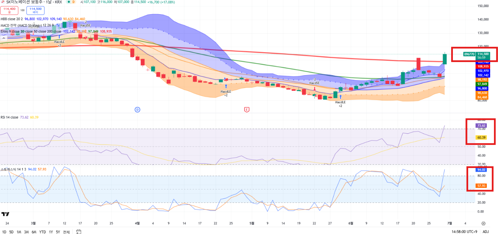The height and width of the screenshot is (234, 498).
Task: Select the EMAs 9 close indicator legend
Action: [x=31, y=31]
